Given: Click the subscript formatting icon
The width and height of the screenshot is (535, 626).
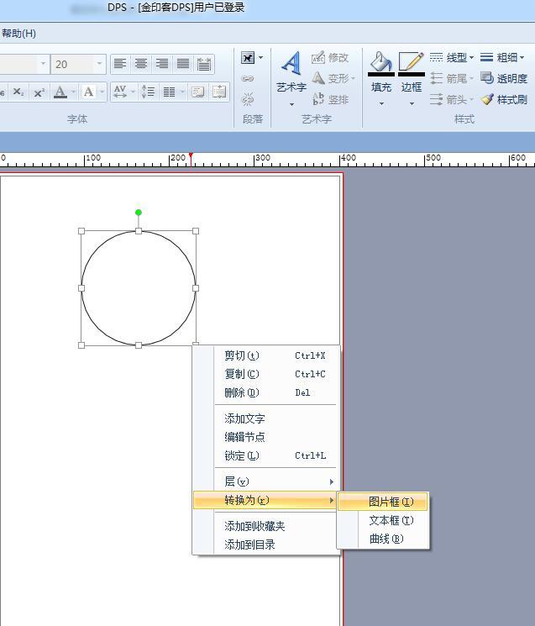Looking at the screenshot, I should 18,92.
